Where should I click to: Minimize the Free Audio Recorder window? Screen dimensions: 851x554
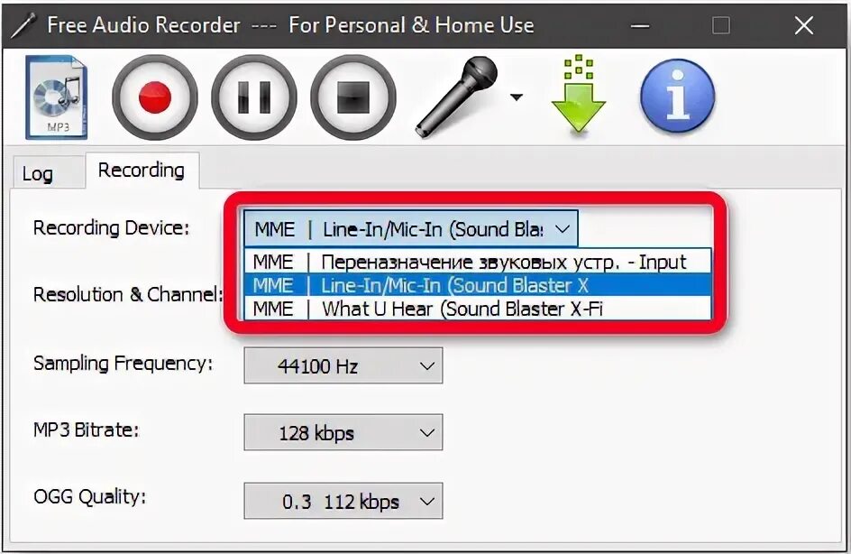(x=640, y=25)
